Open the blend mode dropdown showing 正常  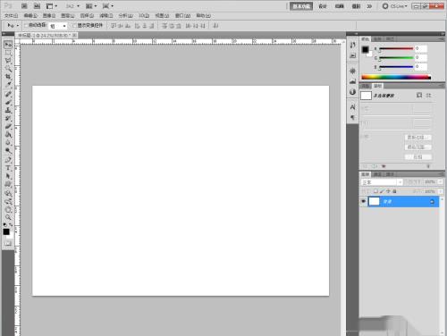(x=382, y=182)
